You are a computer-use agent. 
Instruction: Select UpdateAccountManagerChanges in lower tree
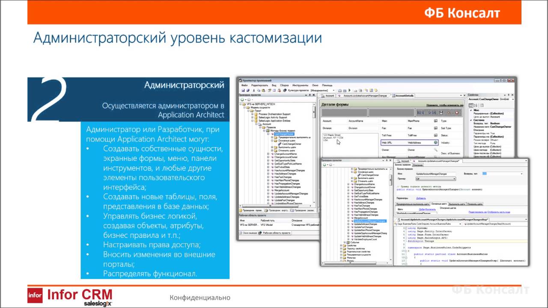point(370,221)
